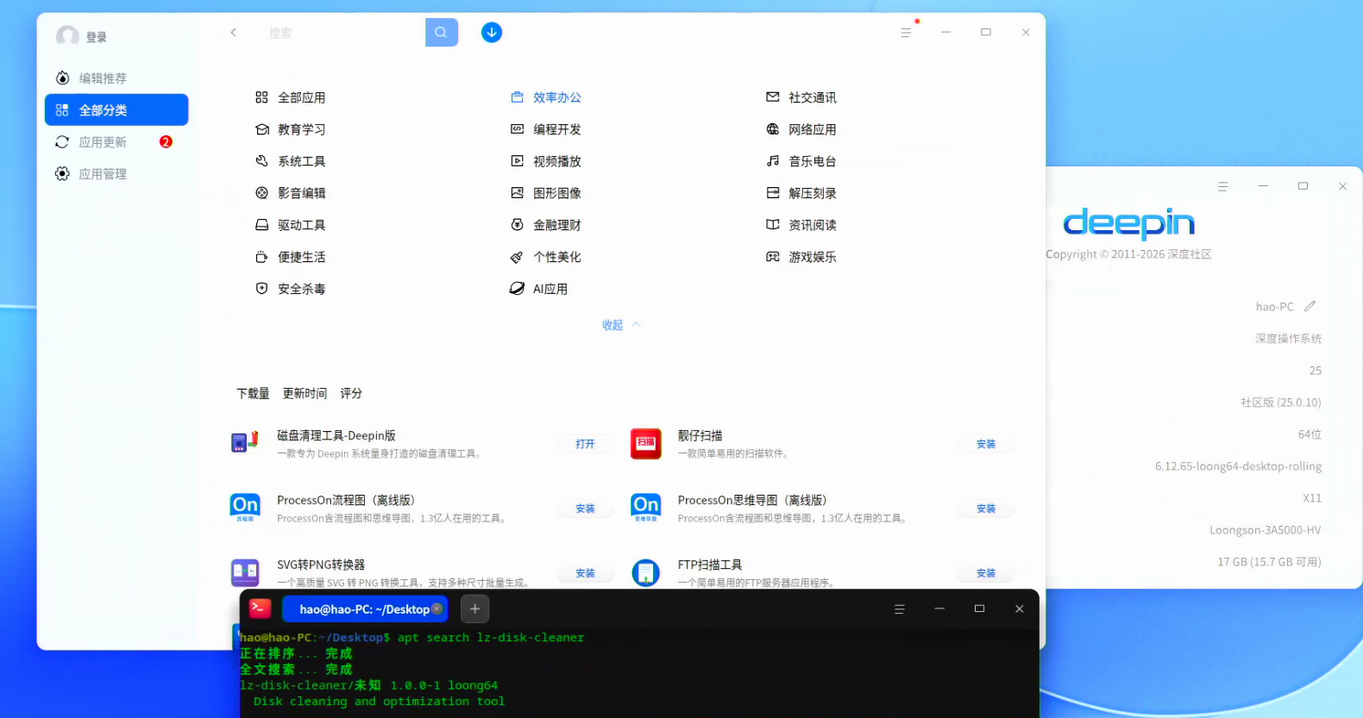Image resolution: width=1363 pixels, height=718 pixels.
Task: Open the 便捷生活 category
Action: point(291,257)
